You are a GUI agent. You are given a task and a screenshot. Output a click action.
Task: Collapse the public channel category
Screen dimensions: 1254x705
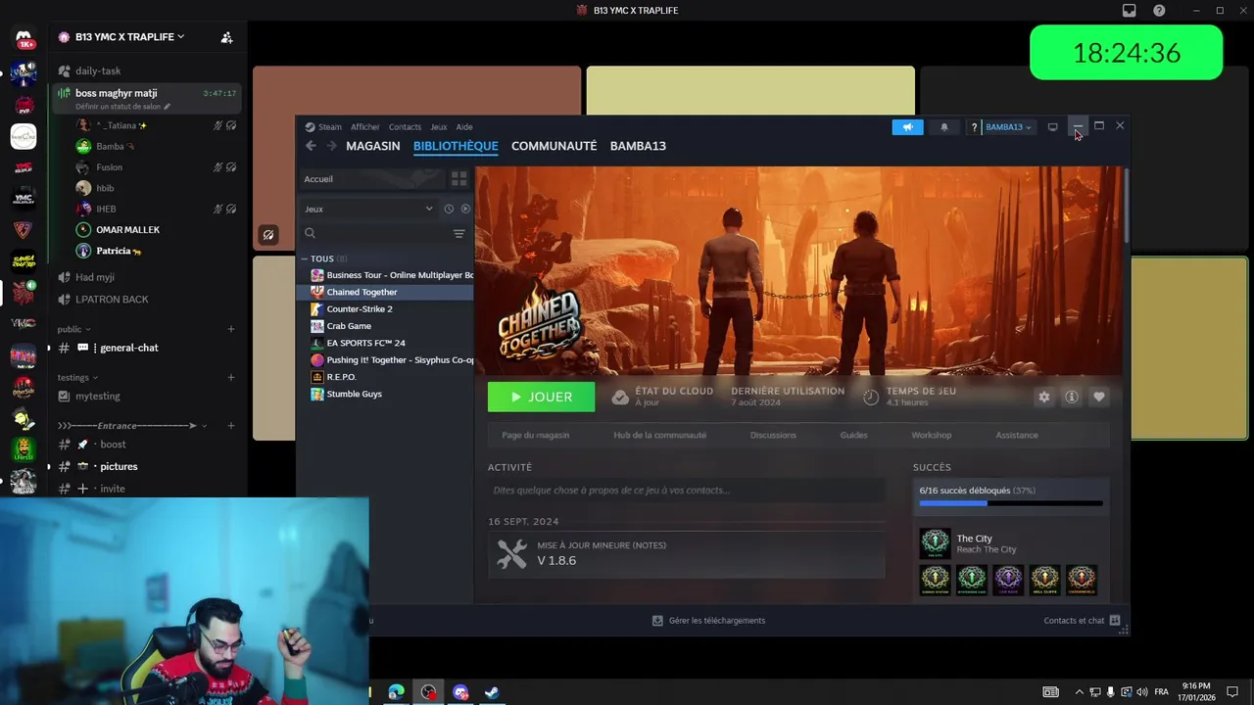pos(73,329)
